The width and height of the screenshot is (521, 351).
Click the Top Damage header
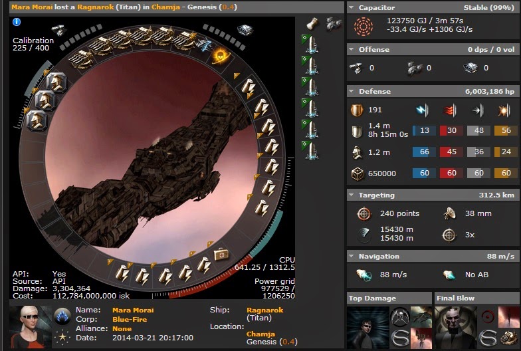tap(389, 298)
